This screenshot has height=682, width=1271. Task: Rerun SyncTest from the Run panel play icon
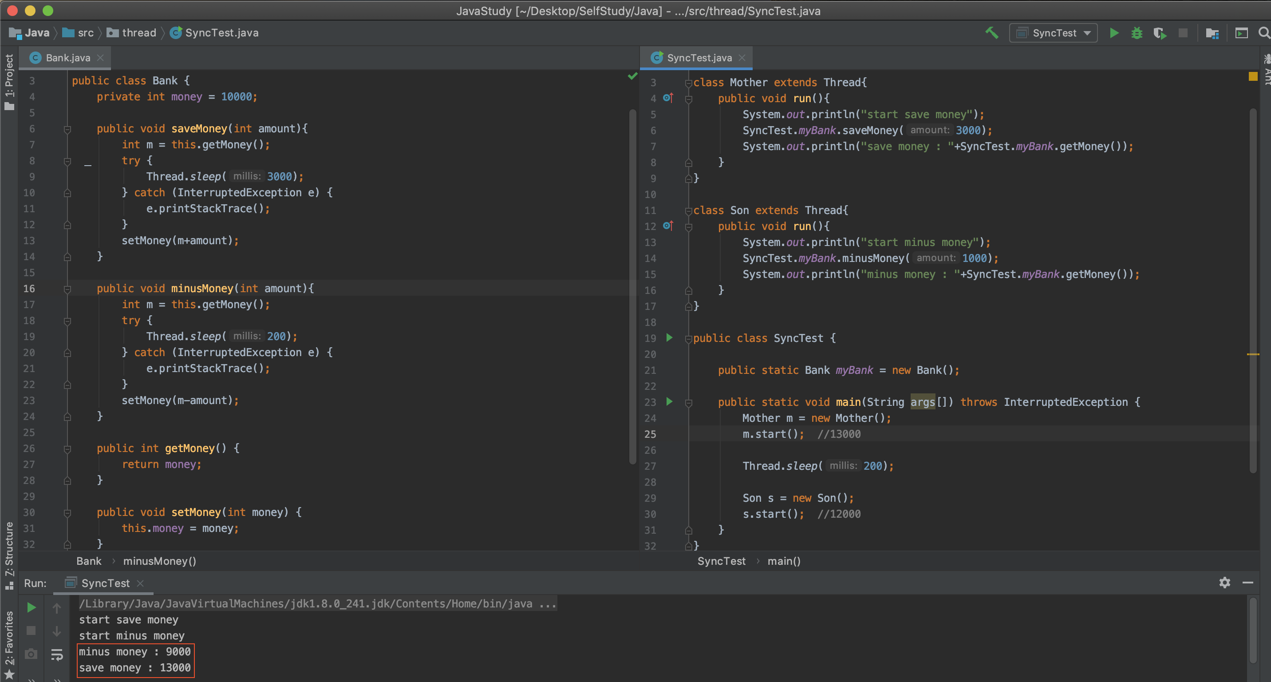[31, 607]
